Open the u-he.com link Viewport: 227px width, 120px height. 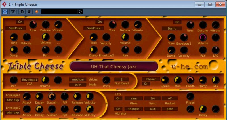(190, 66)
